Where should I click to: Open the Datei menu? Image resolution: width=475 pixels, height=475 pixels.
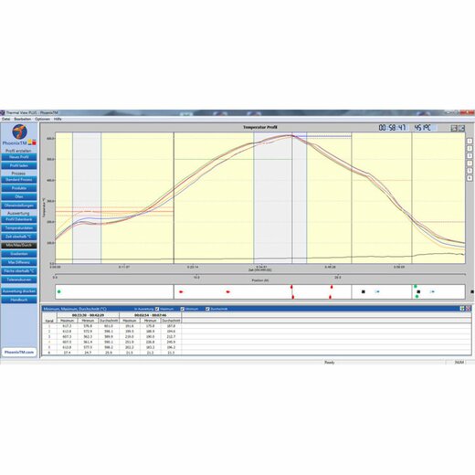(x=5, y=119)
